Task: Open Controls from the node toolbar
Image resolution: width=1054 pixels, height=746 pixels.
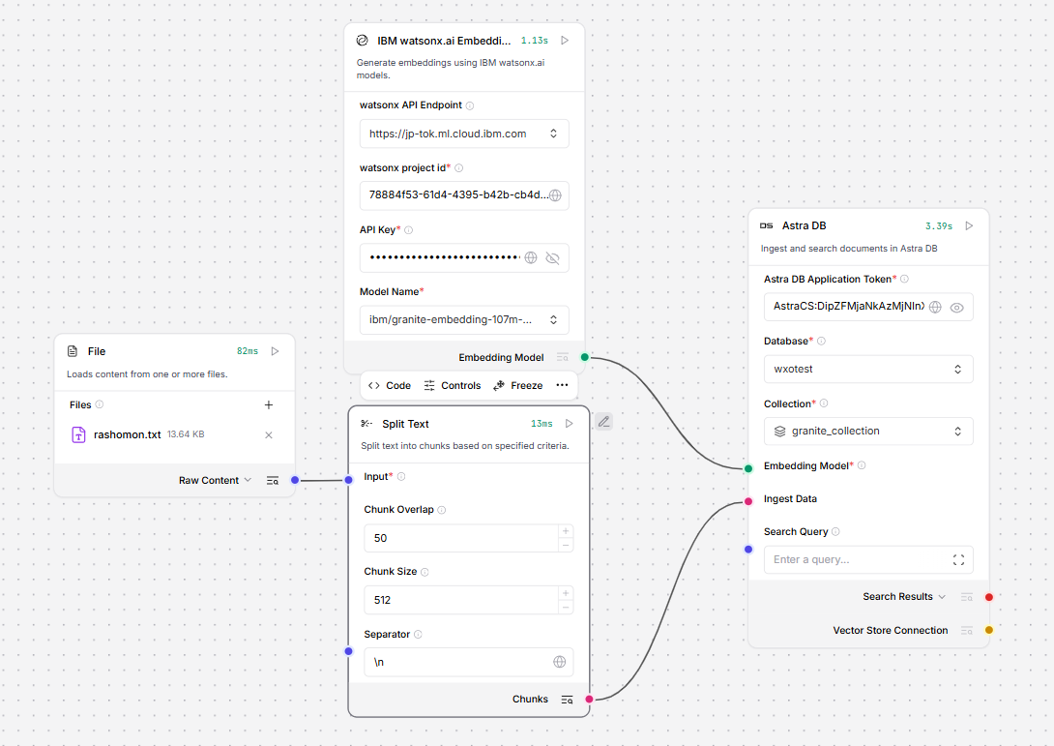Action: coord(453,385)
